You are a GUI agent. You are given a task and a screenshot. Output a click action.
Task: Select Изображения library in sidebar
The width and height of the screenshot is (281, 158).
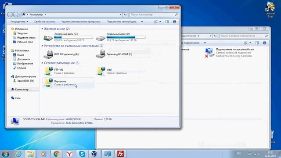point(25,63)
